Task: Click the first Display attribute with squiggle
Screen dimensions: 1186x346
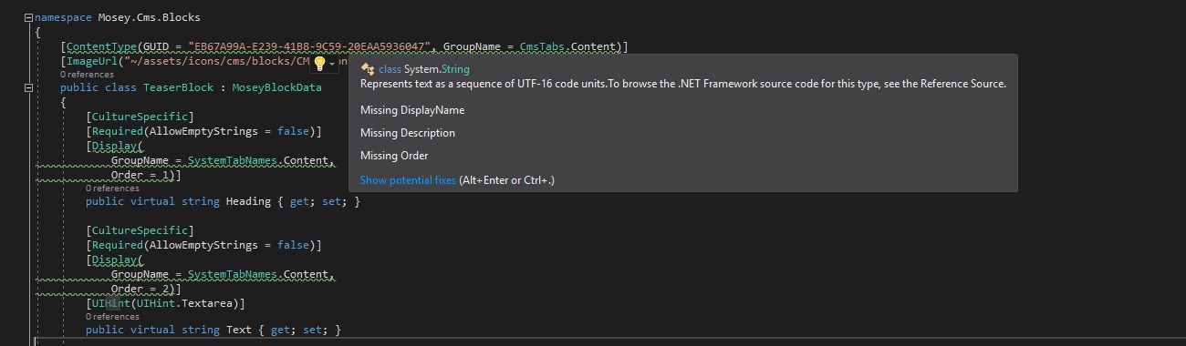Action: click(114, 146)
